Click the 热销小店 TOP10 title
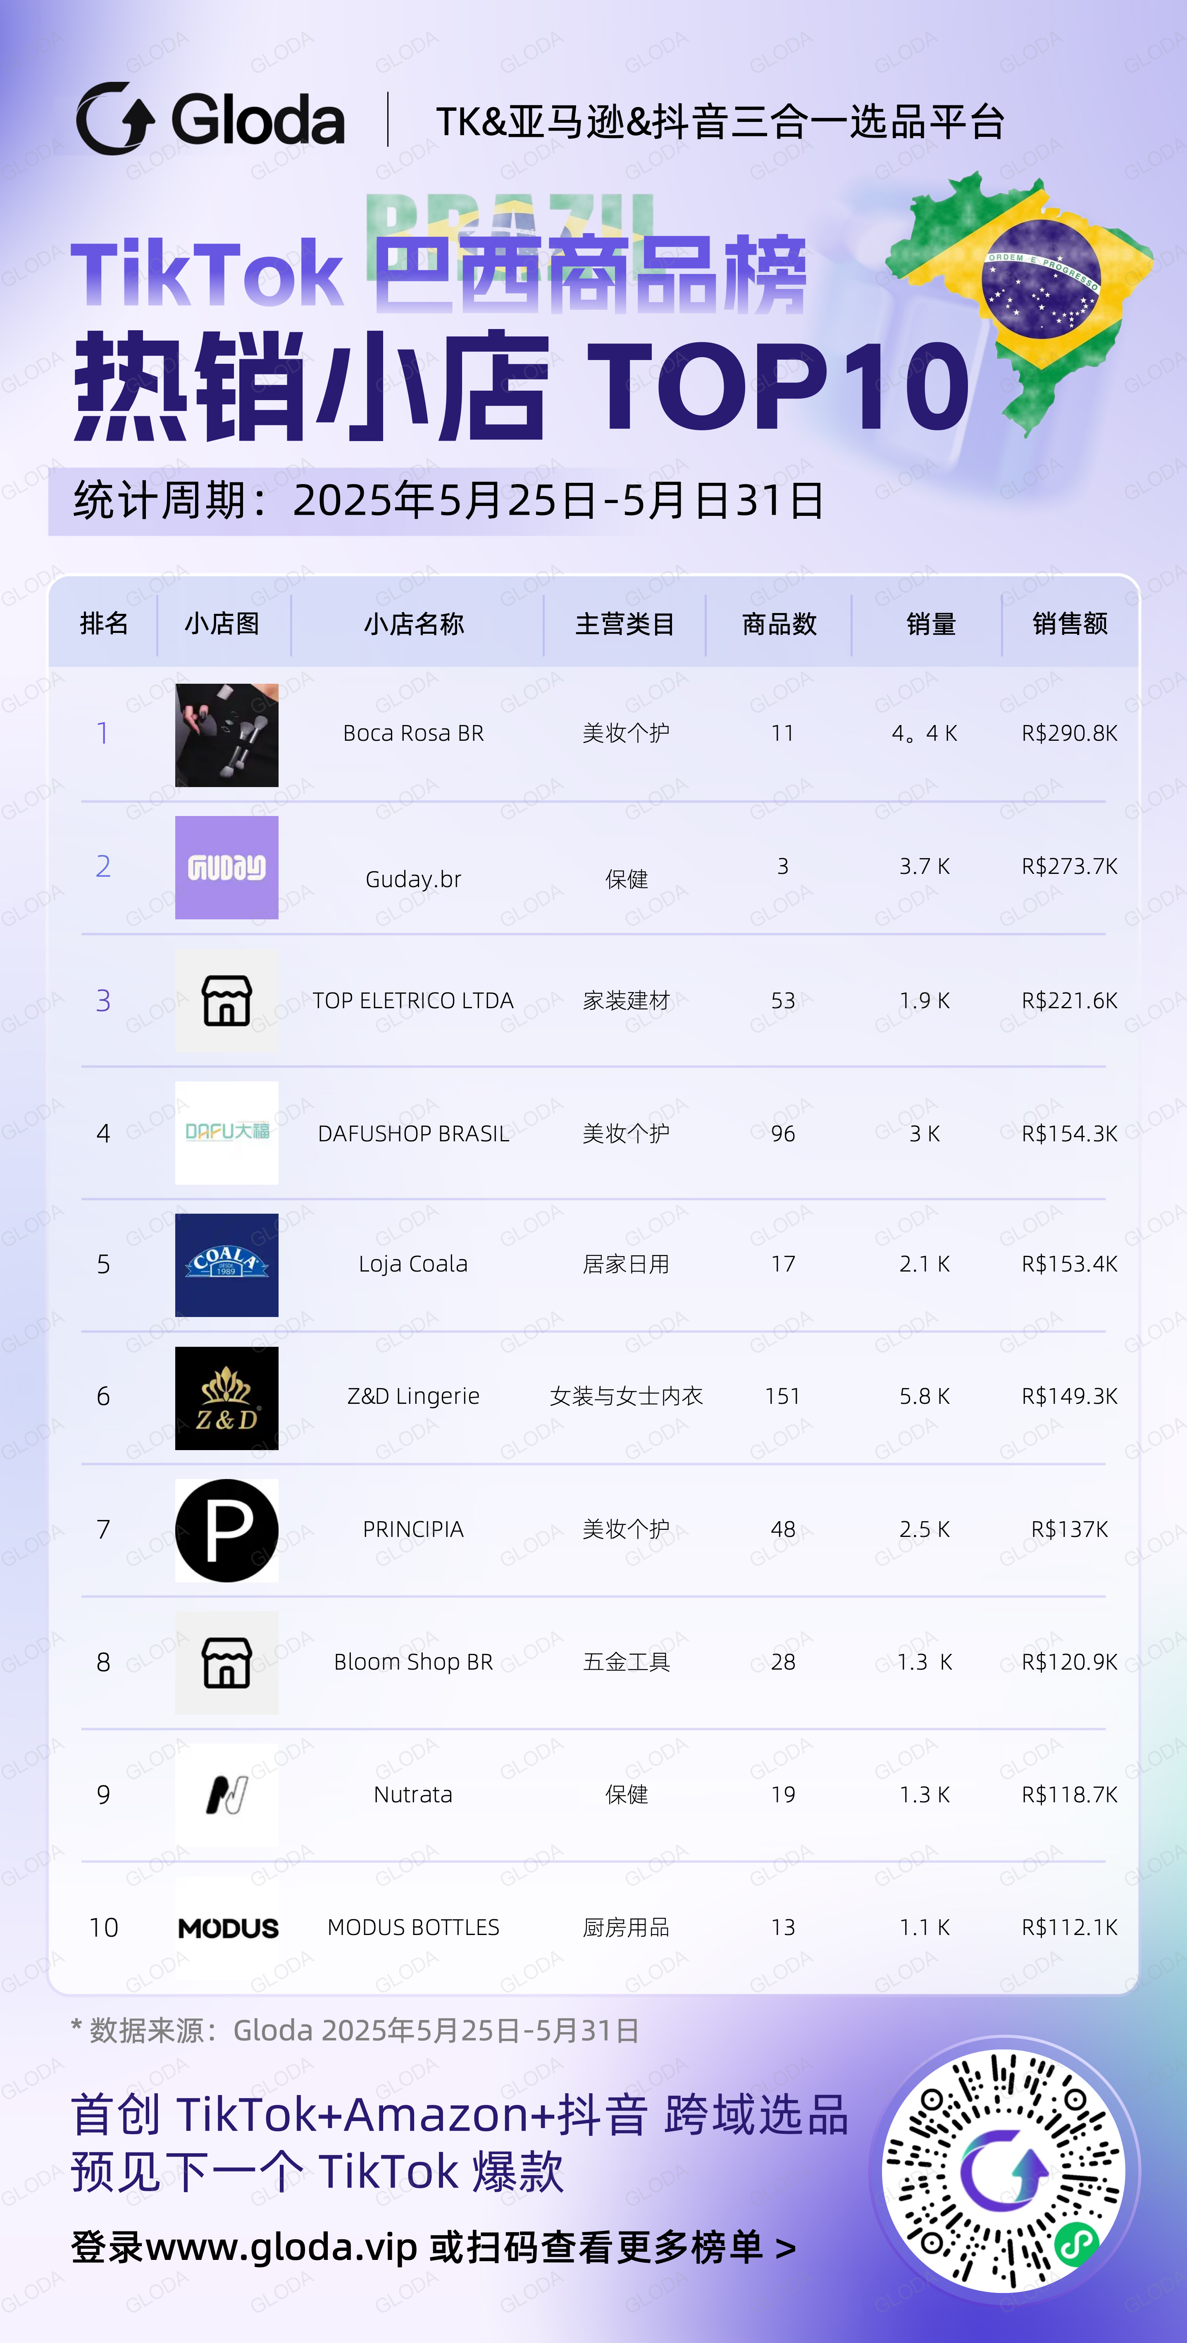Viewport: 1187px width, 2343px height. pos(521,386)
